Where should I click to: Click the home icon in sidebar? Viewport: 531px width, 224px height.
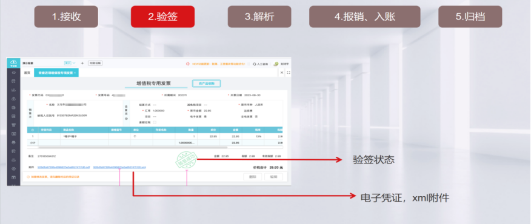click(x=13, y=73)
